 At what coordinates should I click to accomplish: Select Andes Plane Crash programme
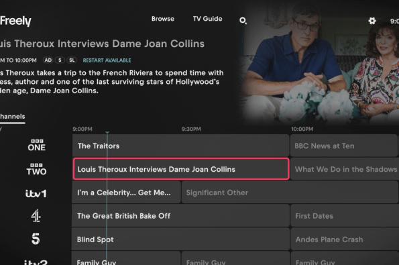[x=345, y=240]
